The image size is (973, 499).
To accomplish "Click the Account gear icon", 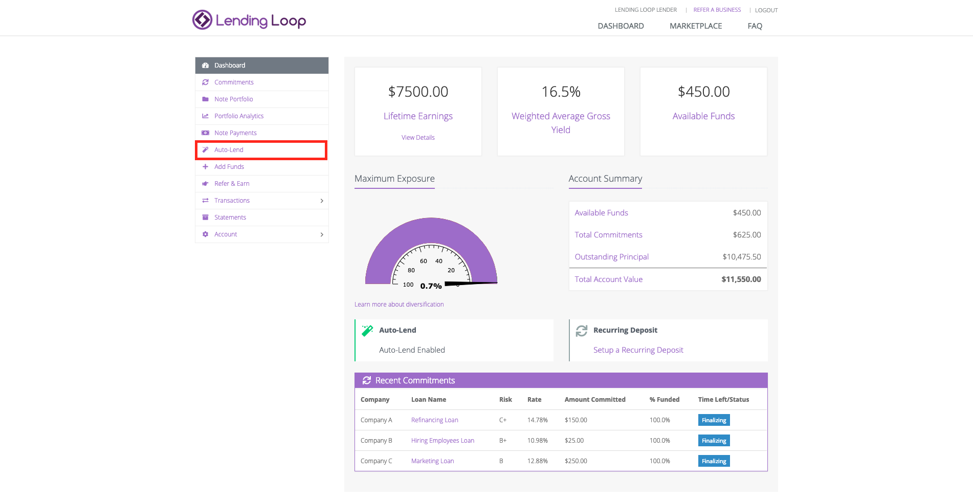I will coord(205,234).
